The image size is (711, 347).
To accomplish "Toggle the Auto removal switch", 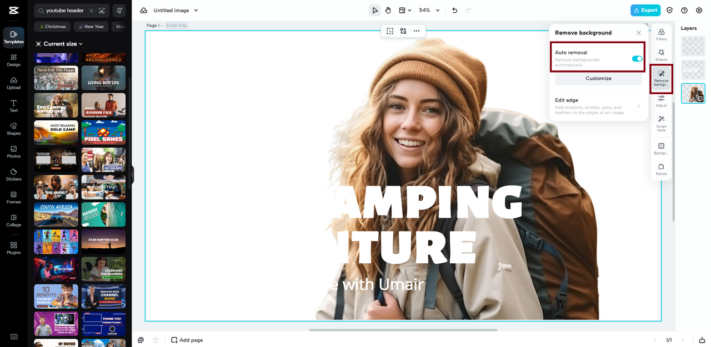I will point(637,59).
